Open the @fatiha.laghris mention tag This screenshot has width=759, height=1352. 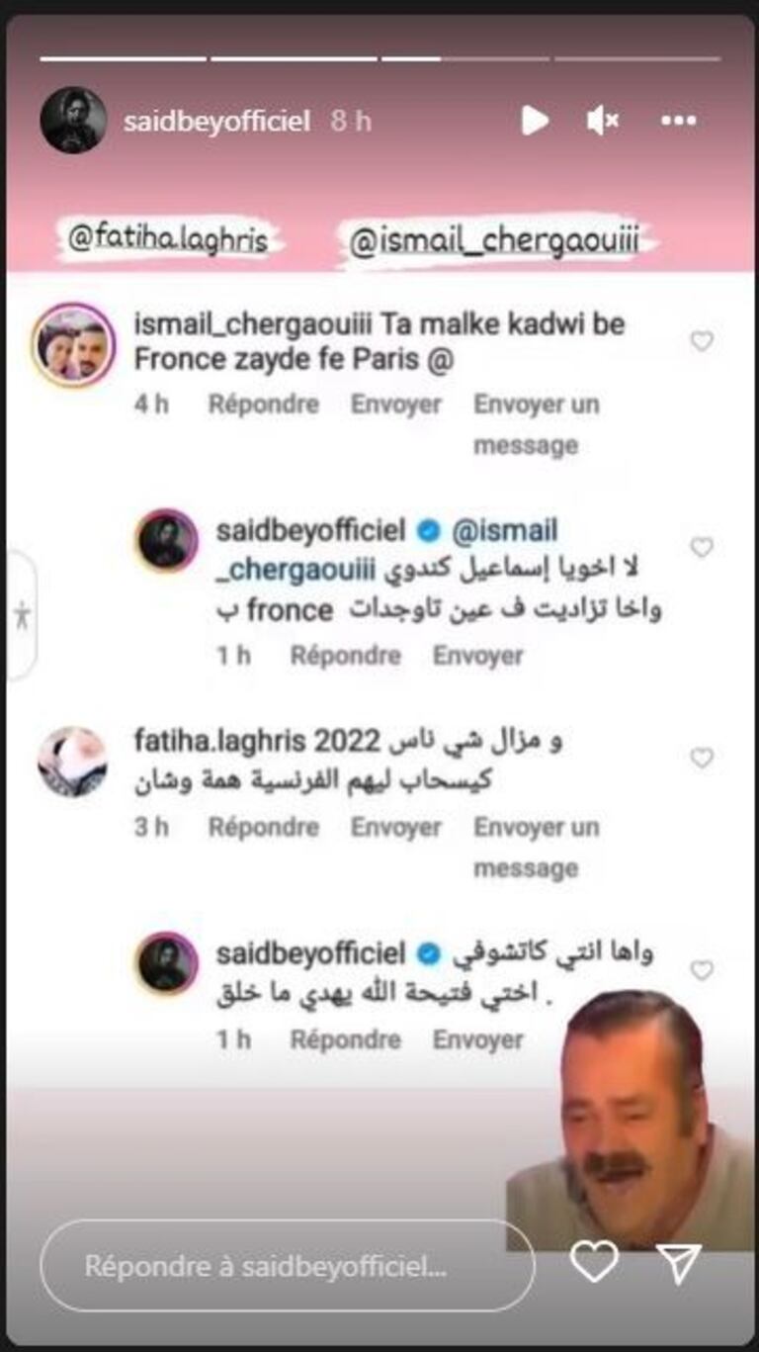point(168,240)
